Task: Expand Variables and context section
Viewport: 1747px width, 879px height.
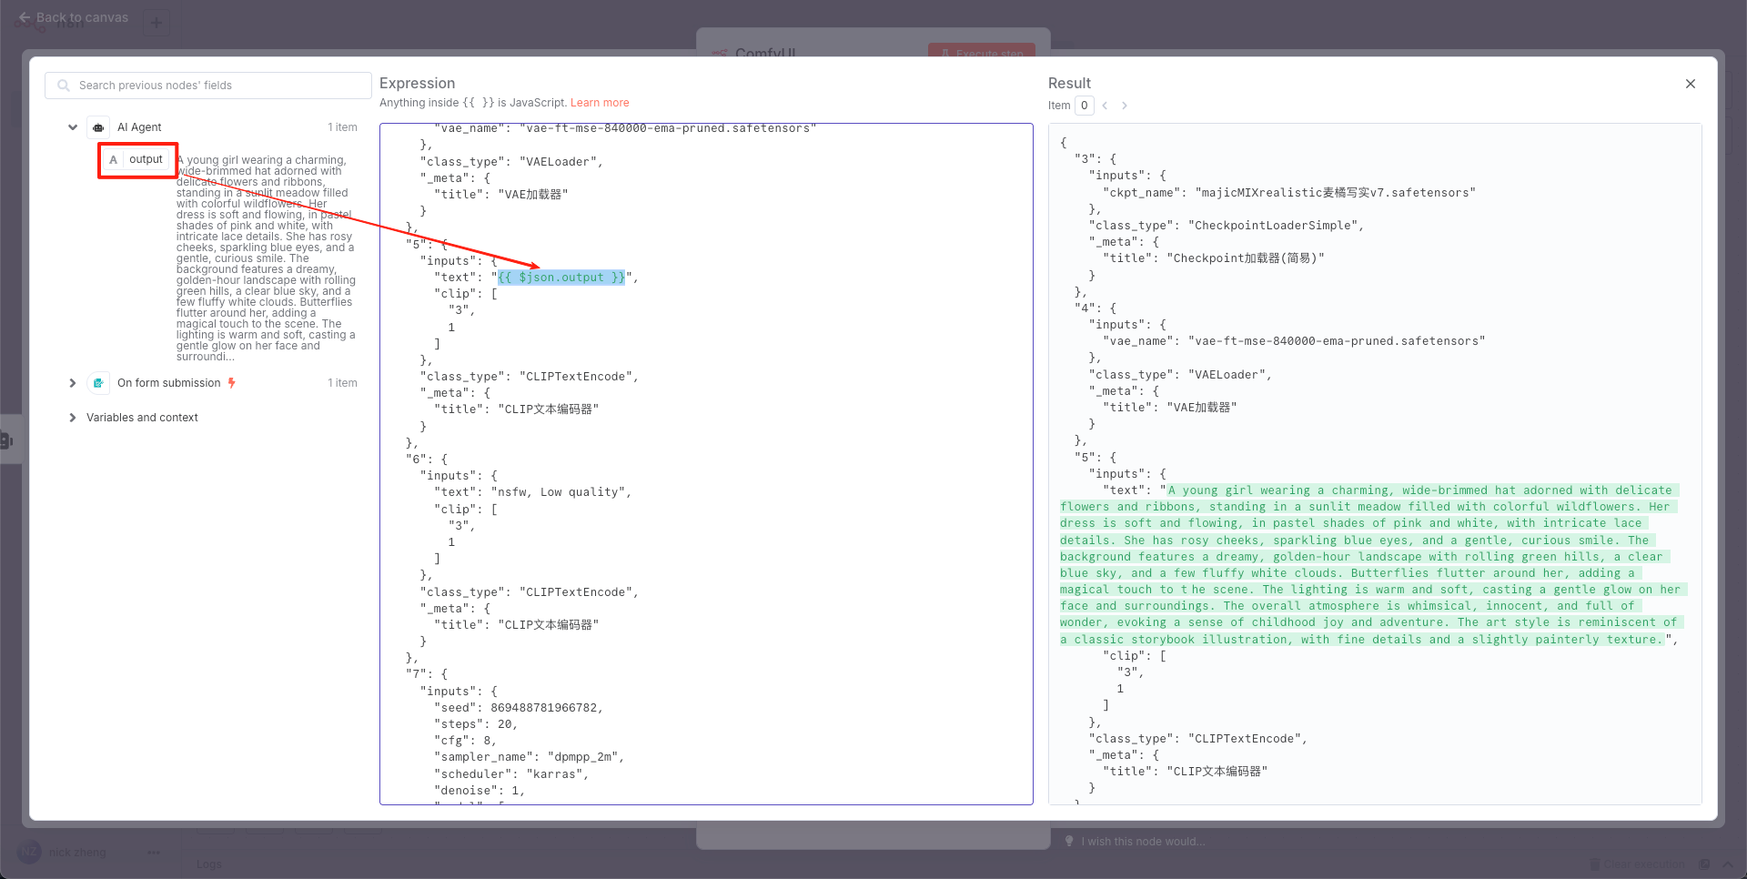Action: click(x=73, y=418)
